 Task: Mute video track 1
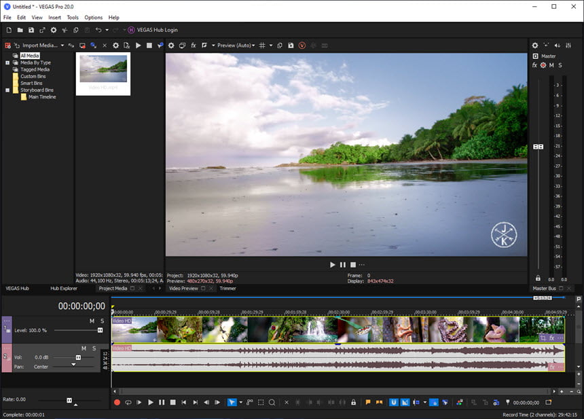[x=92, y=321]
